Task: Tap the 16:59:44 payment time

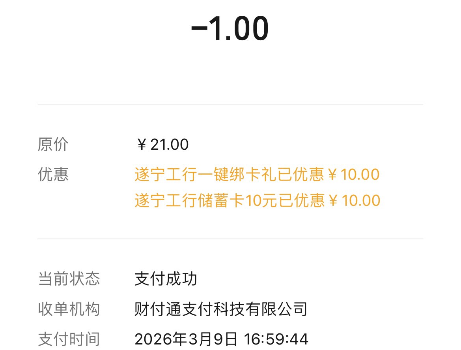Action: pos(276,339)
